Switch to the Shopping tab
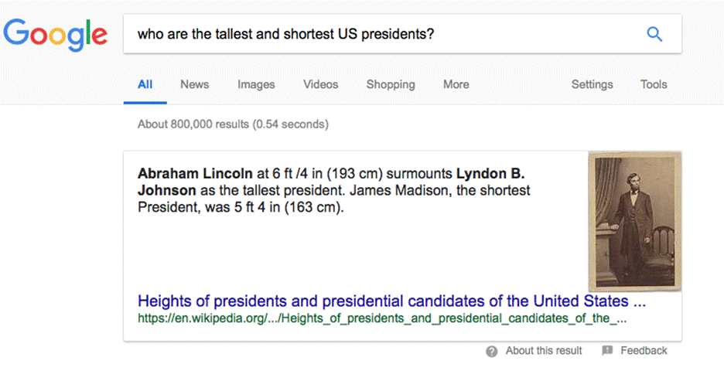724x371 pixels. point(390,84)
